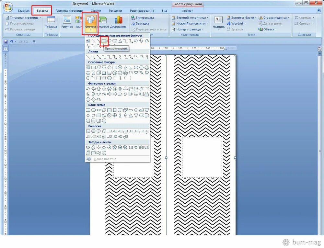
Task: Open the Рассылки tab
Action: click(x=115, y=11)
